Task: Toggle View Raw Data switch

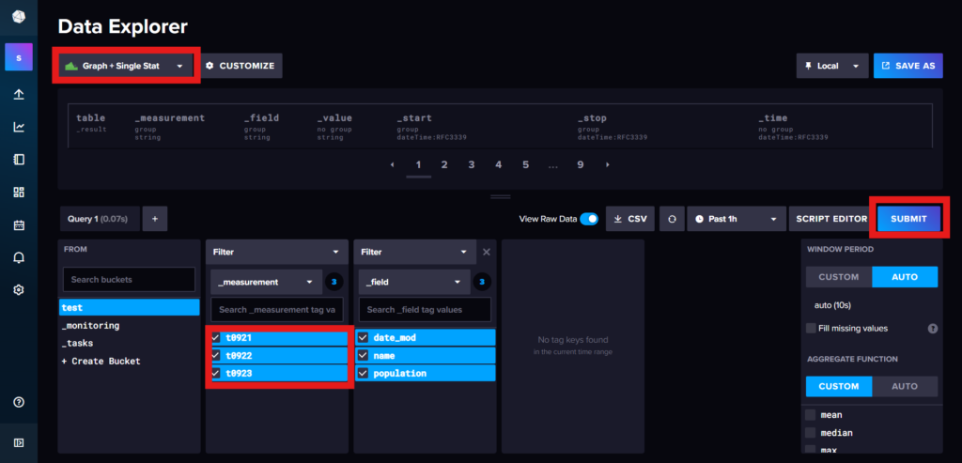Action: coord(588,219)
